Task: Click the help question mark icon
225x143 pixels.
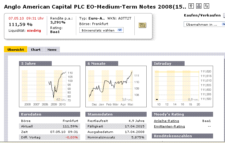Action: pyautogui.click(x=191, y=6)
